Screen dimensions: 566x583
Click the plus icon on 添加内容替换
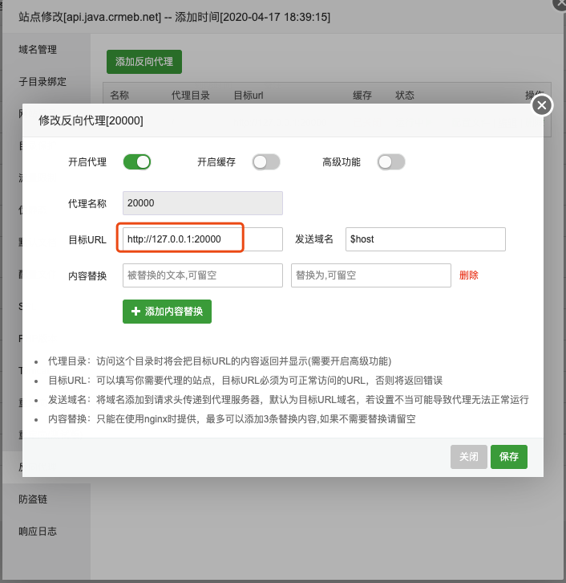pos(135,312)
